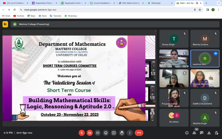The height and width of the screenshot is (139, 222).
Task: Close the Course Feedback tab
Action: point(114,3)
